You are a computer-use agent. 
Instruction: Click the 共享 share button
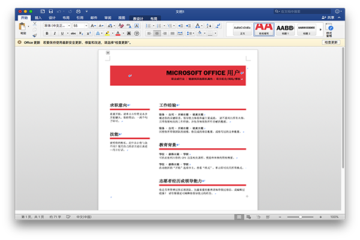(328, 17)
